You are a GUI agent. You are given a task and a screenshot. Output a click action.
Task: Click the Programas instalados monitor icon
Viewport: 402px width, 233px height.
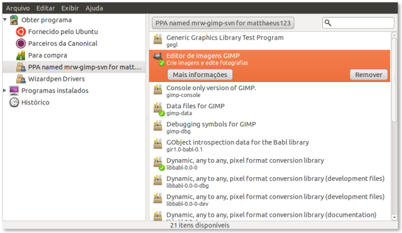pos(14,90)
